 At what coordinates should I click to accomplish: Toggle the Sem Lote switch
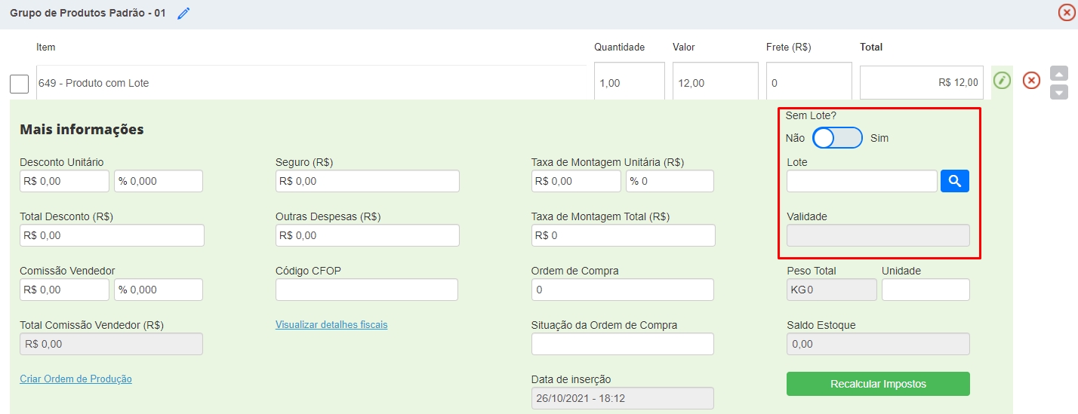837,138
